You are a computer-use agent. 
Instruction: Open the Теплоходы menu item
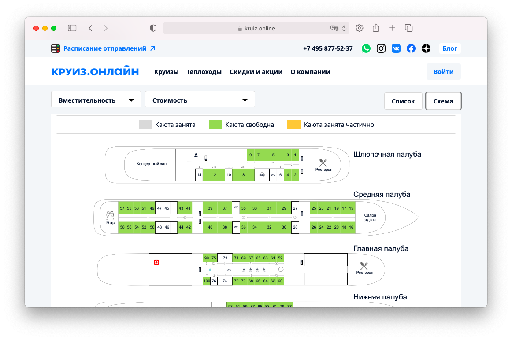click(204, 72)
